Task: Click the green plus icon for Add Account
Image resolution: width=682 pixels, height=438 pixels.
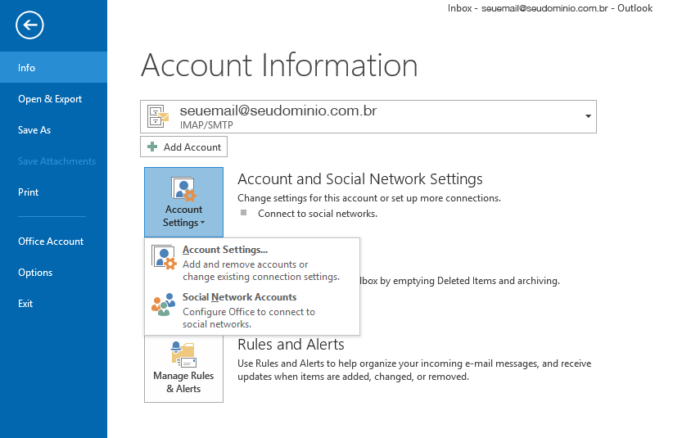Action: point(152,147)
